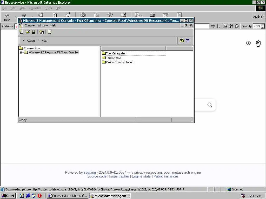266x199 pixels.
Task: Click the Internet Explorer quick launch icon
Action: (x=28, y=196)
